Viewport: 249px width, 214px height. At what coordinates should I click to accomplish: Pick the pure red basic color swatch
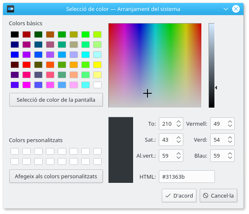[27, 65]
